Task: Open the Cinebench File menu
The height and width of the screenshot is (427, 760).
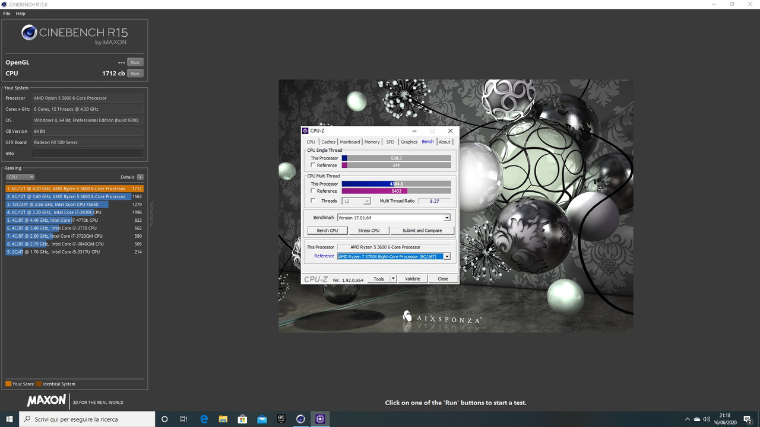Action: [x=7, y=14]
